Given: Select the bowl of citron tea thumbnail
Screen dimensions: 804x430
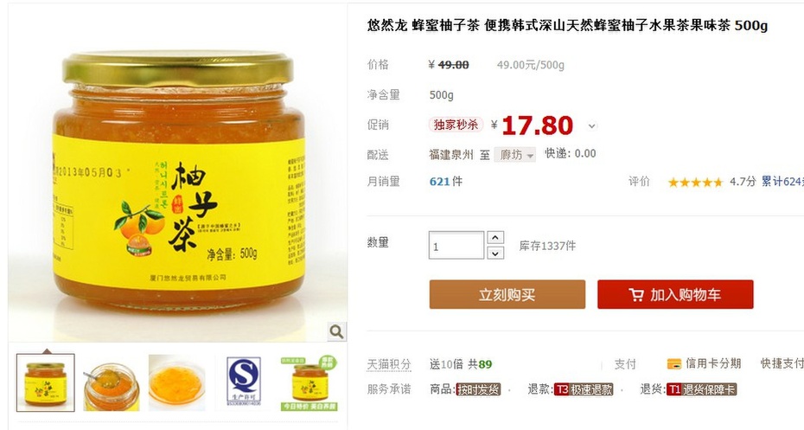Looking at the screenshot, I should [x=177, y=382].
